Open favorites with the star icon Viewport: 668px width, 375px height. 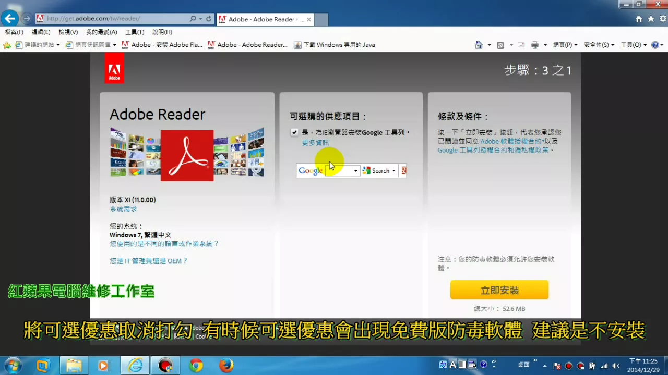point(651,19)
